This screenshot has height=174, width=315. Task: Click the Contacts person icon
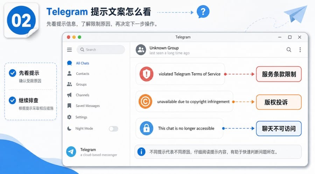tap(69, 74)
